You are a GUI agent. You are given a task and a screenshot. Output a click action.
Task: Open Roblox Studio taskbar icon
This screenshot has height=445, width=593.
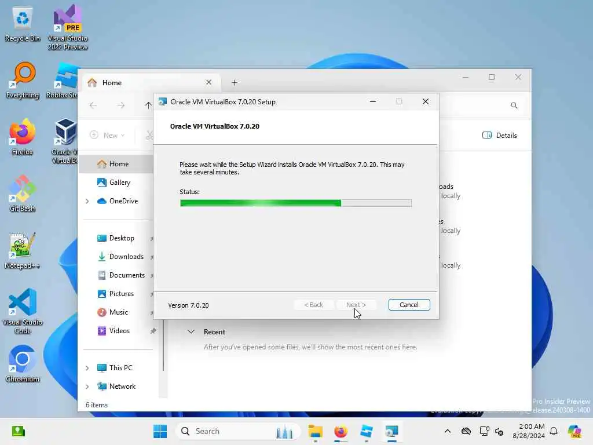point(367,431)
